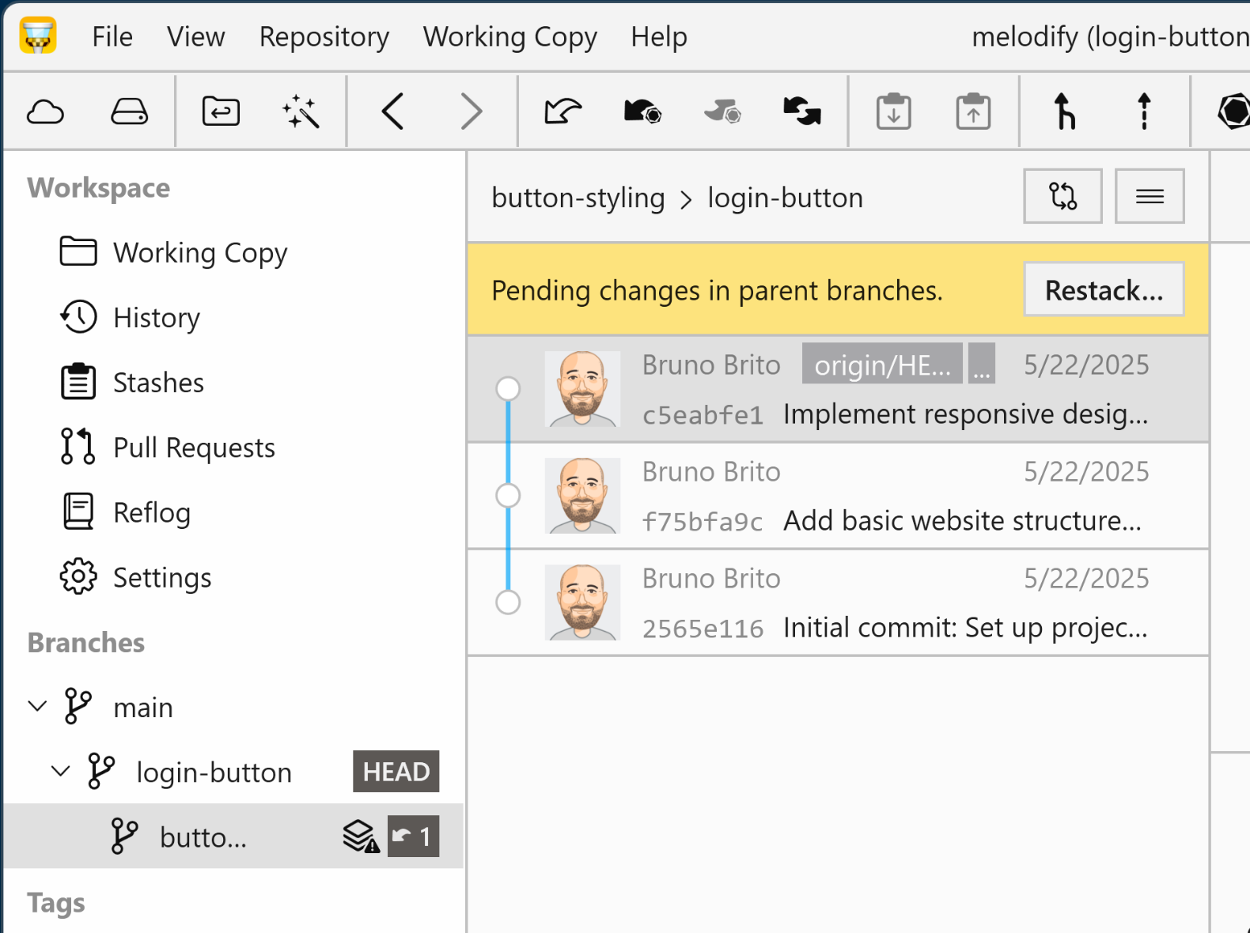Click the branch-compare icon beside login-button breadcrumb

[1062, 196]
